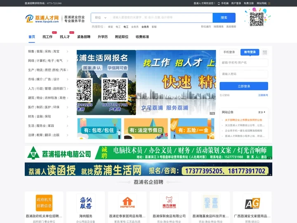Open the 企业用手机一键生成招聘海报教程 notice
The width and height of the screenshot is (297, 223).
[x=243, y=130]
